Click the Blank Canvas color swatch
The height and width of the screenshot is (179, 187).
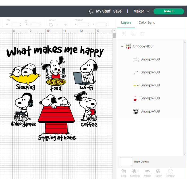click(x=126, y=162)
